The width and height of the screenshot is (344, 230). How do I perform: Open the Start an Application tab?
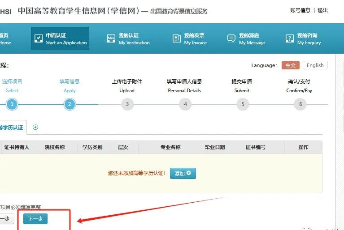click(x=60, y=38)
